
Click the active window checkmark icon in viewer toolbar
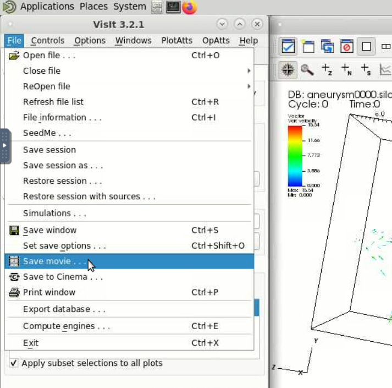click(288, 47)
